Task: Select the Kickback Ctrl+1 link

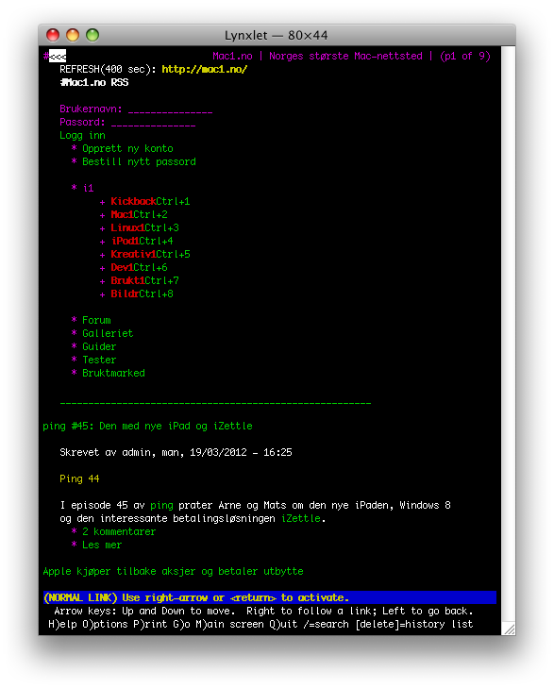Action: pyautogui.click(x=150, y=201)
